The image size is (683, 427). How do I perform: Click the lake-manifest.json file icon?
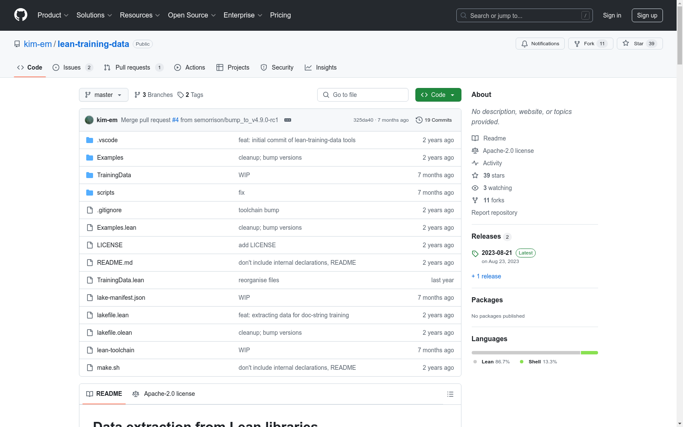click(90, 298)
